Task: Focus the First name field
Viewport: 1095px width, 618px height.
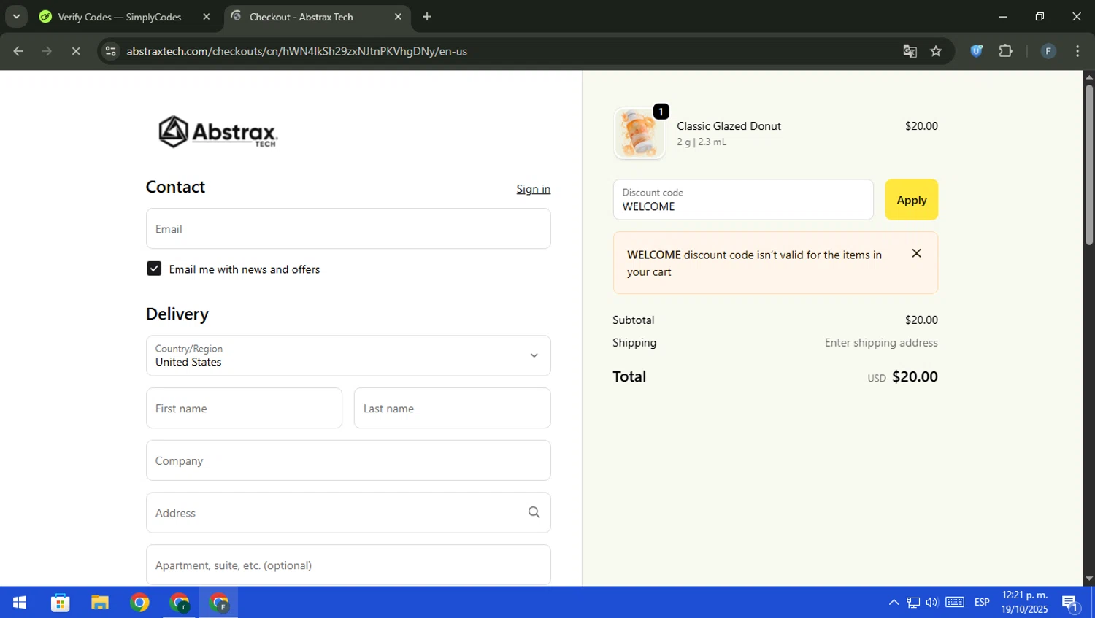Action: [244, 408]
